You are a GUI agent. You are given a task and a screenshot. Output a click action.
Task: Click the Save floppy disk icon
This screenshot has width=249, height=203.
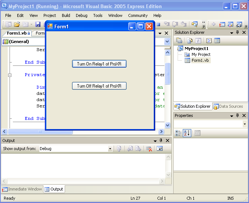click(38, 24)
